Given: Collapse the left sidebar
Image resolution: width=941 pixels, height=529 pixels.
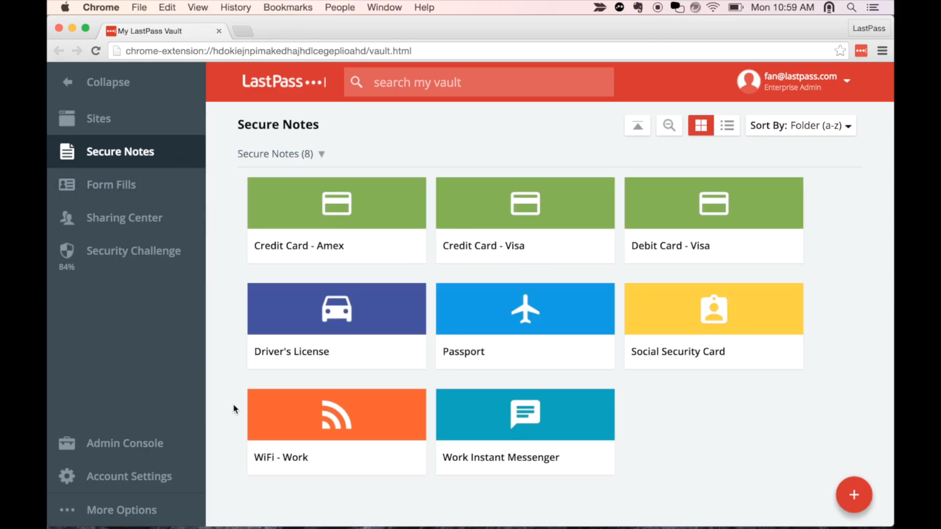Looking at the screenshot, I should [x=107, y=82].
